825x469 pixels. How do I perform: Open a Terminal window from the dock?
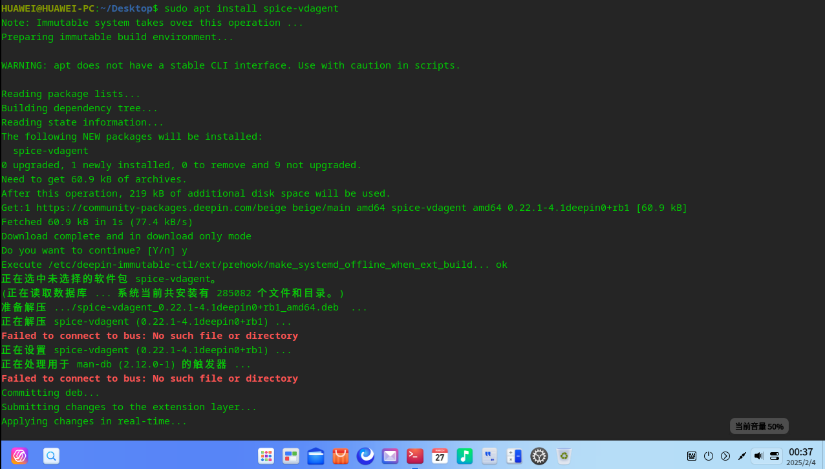pyautogui.click(x=414, y=456)
